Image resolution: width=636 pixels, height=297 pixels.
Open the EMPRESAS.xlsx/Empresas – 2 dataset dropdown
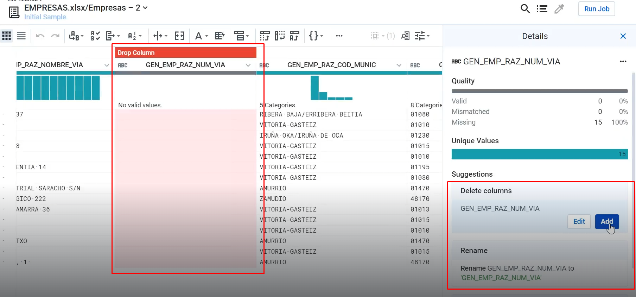click(x=145, y=8)
